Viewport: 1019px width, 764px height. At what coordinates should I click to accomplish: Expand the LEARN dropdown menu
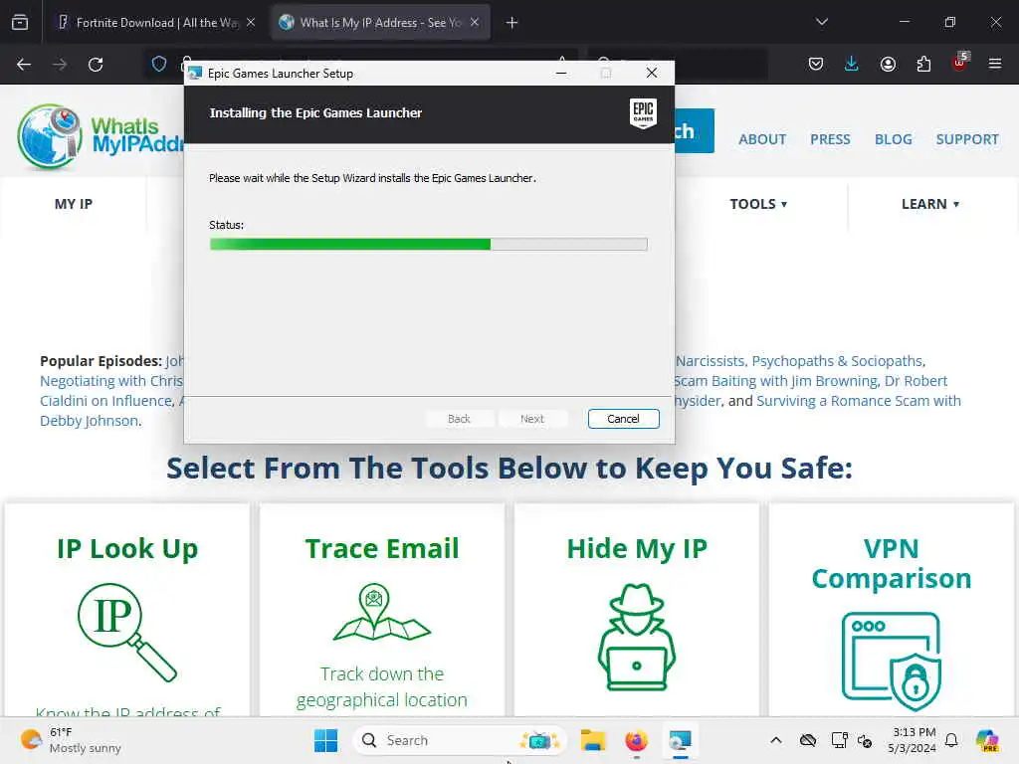pyautogui.click(x=930, y=204)
